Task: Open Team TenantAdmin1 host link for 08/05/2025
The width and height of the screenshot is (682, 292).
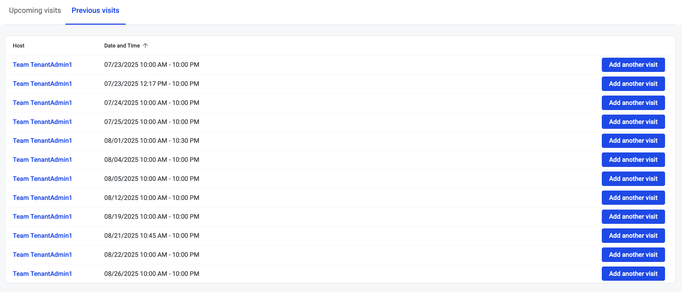Action: coord(42,179)
